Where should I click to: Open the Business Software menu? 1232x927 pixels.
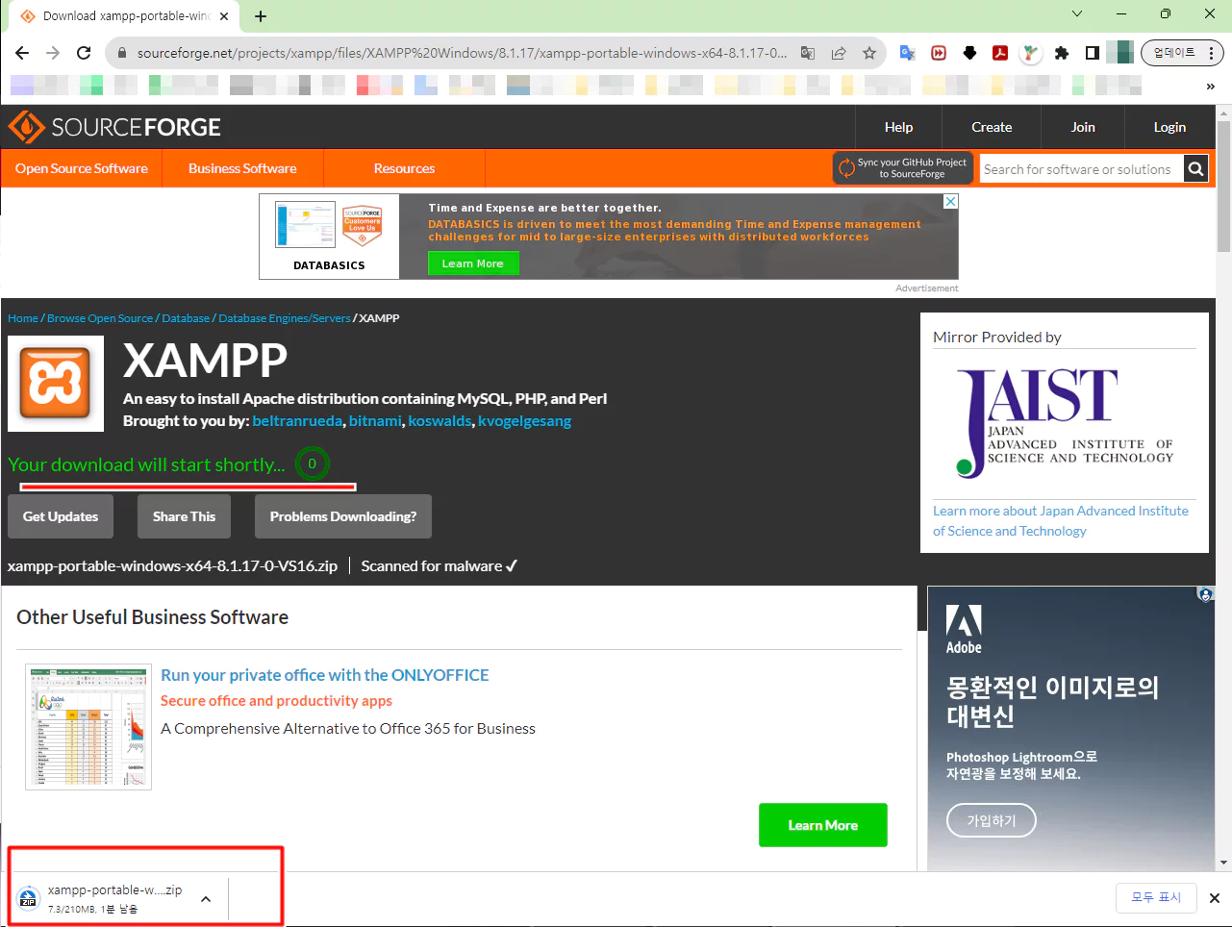click(242, 168)
